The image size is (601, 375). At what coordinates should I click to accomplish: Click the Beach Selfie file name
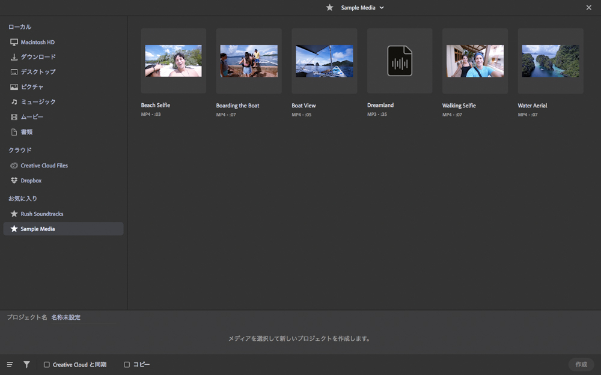click(156, 105)
